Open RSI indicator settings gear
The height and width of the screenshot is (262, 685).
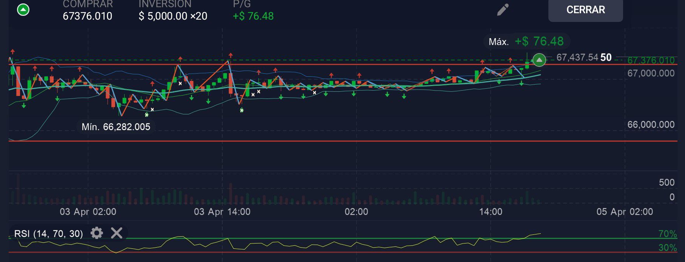click(x=97, y=233)
